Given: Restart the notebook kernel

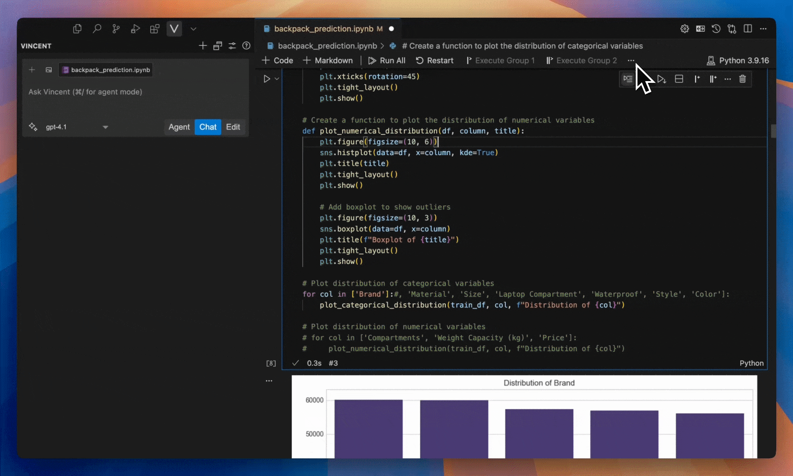Looking at the screenshot, I should pos(434,60).
